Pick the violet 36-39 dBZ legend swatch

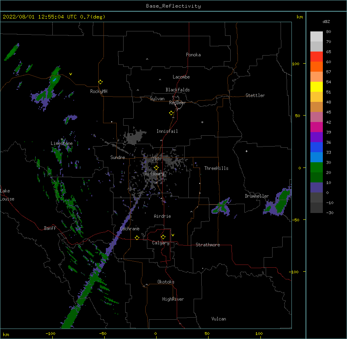(x=316, y=137)
